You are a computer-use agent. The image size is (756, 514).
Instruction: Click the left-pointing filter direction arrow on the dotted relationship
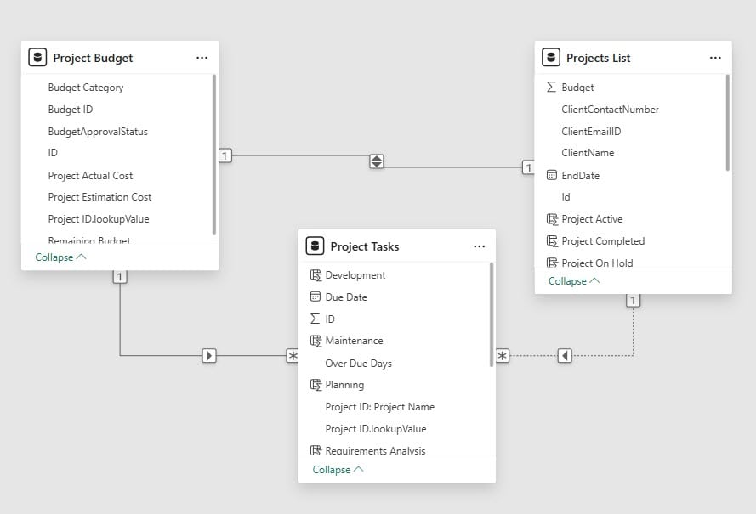(x=565, y=355)
